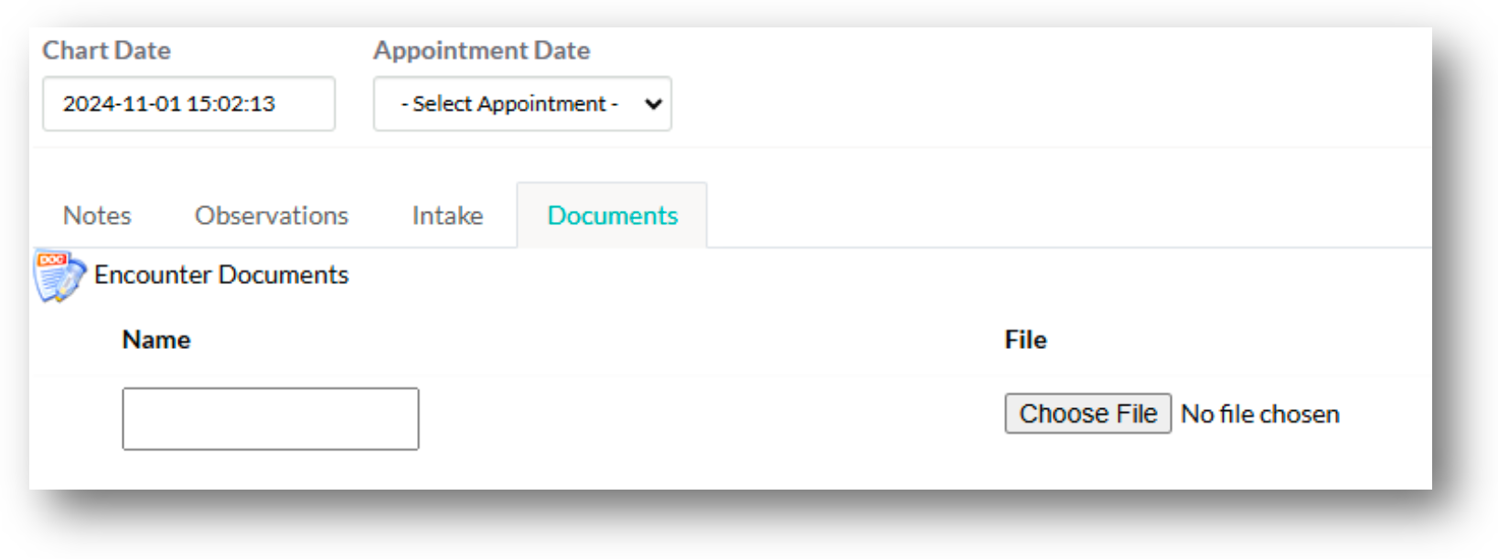The image size is (1498, 559).
Task: Click the "No file chosen" text
Action: click(x=1259, y=415)
